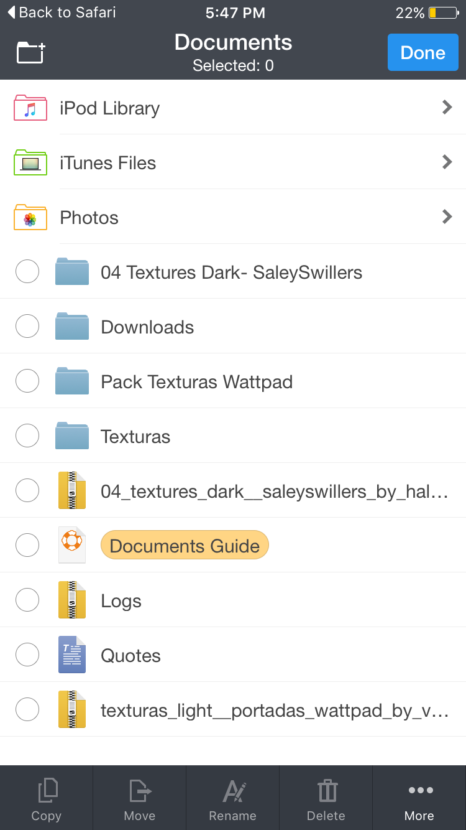Tap the blue Done button
The height and width of the screenshot is (830, 466).
(x=423, y=52)
